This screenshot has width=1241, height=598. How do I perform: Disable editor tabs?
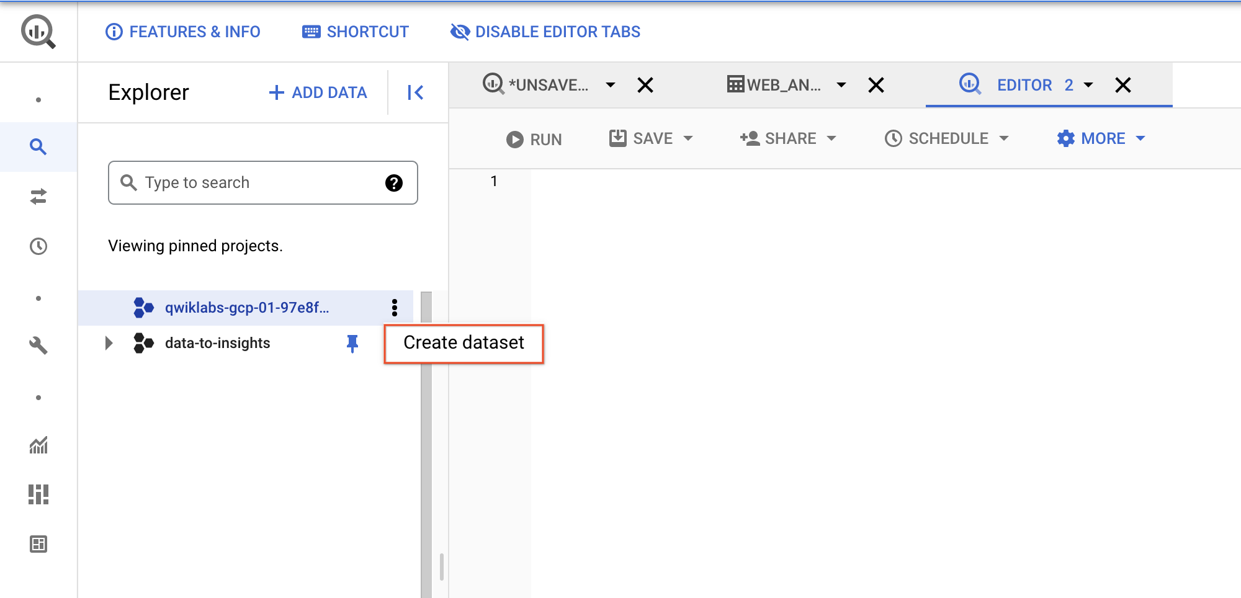point(545,32)
